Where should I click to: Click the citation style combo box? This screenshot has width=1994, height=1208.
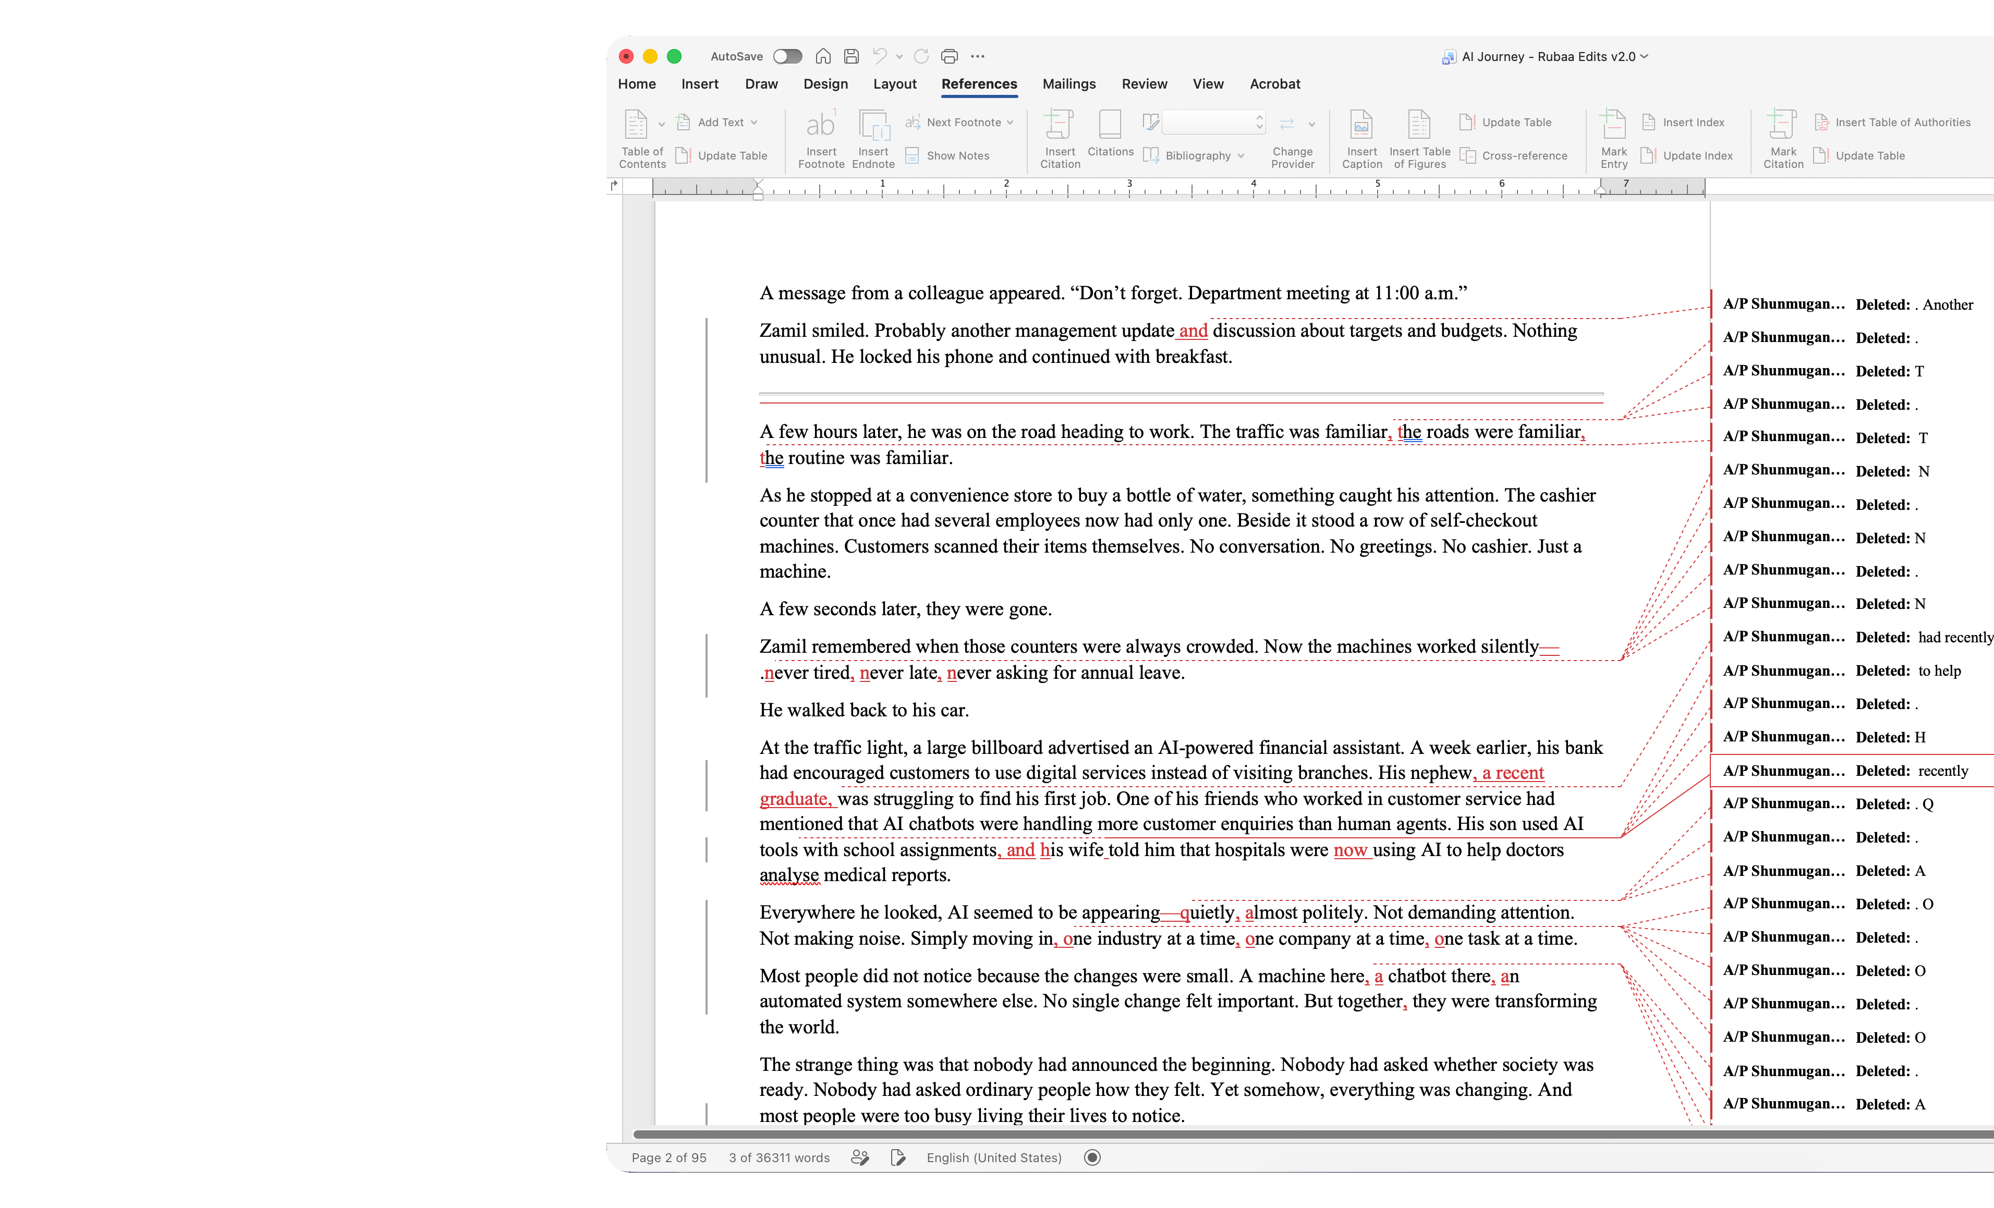pyautogui.click(x=1213, y=122)
